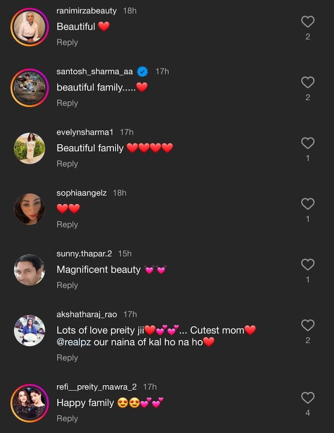Screen dimensions: 334x433
Task: Like ranimirzabeauty's comment with the heart icon
Action: click(x=308, y=21)
